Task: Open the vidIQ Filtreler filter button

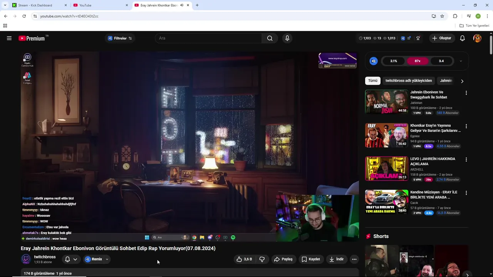Action: coord(120,38)
